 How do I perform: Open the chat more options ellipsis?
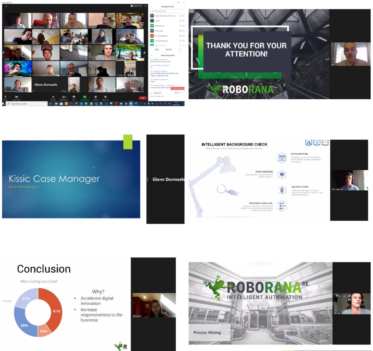click(184, 93)
